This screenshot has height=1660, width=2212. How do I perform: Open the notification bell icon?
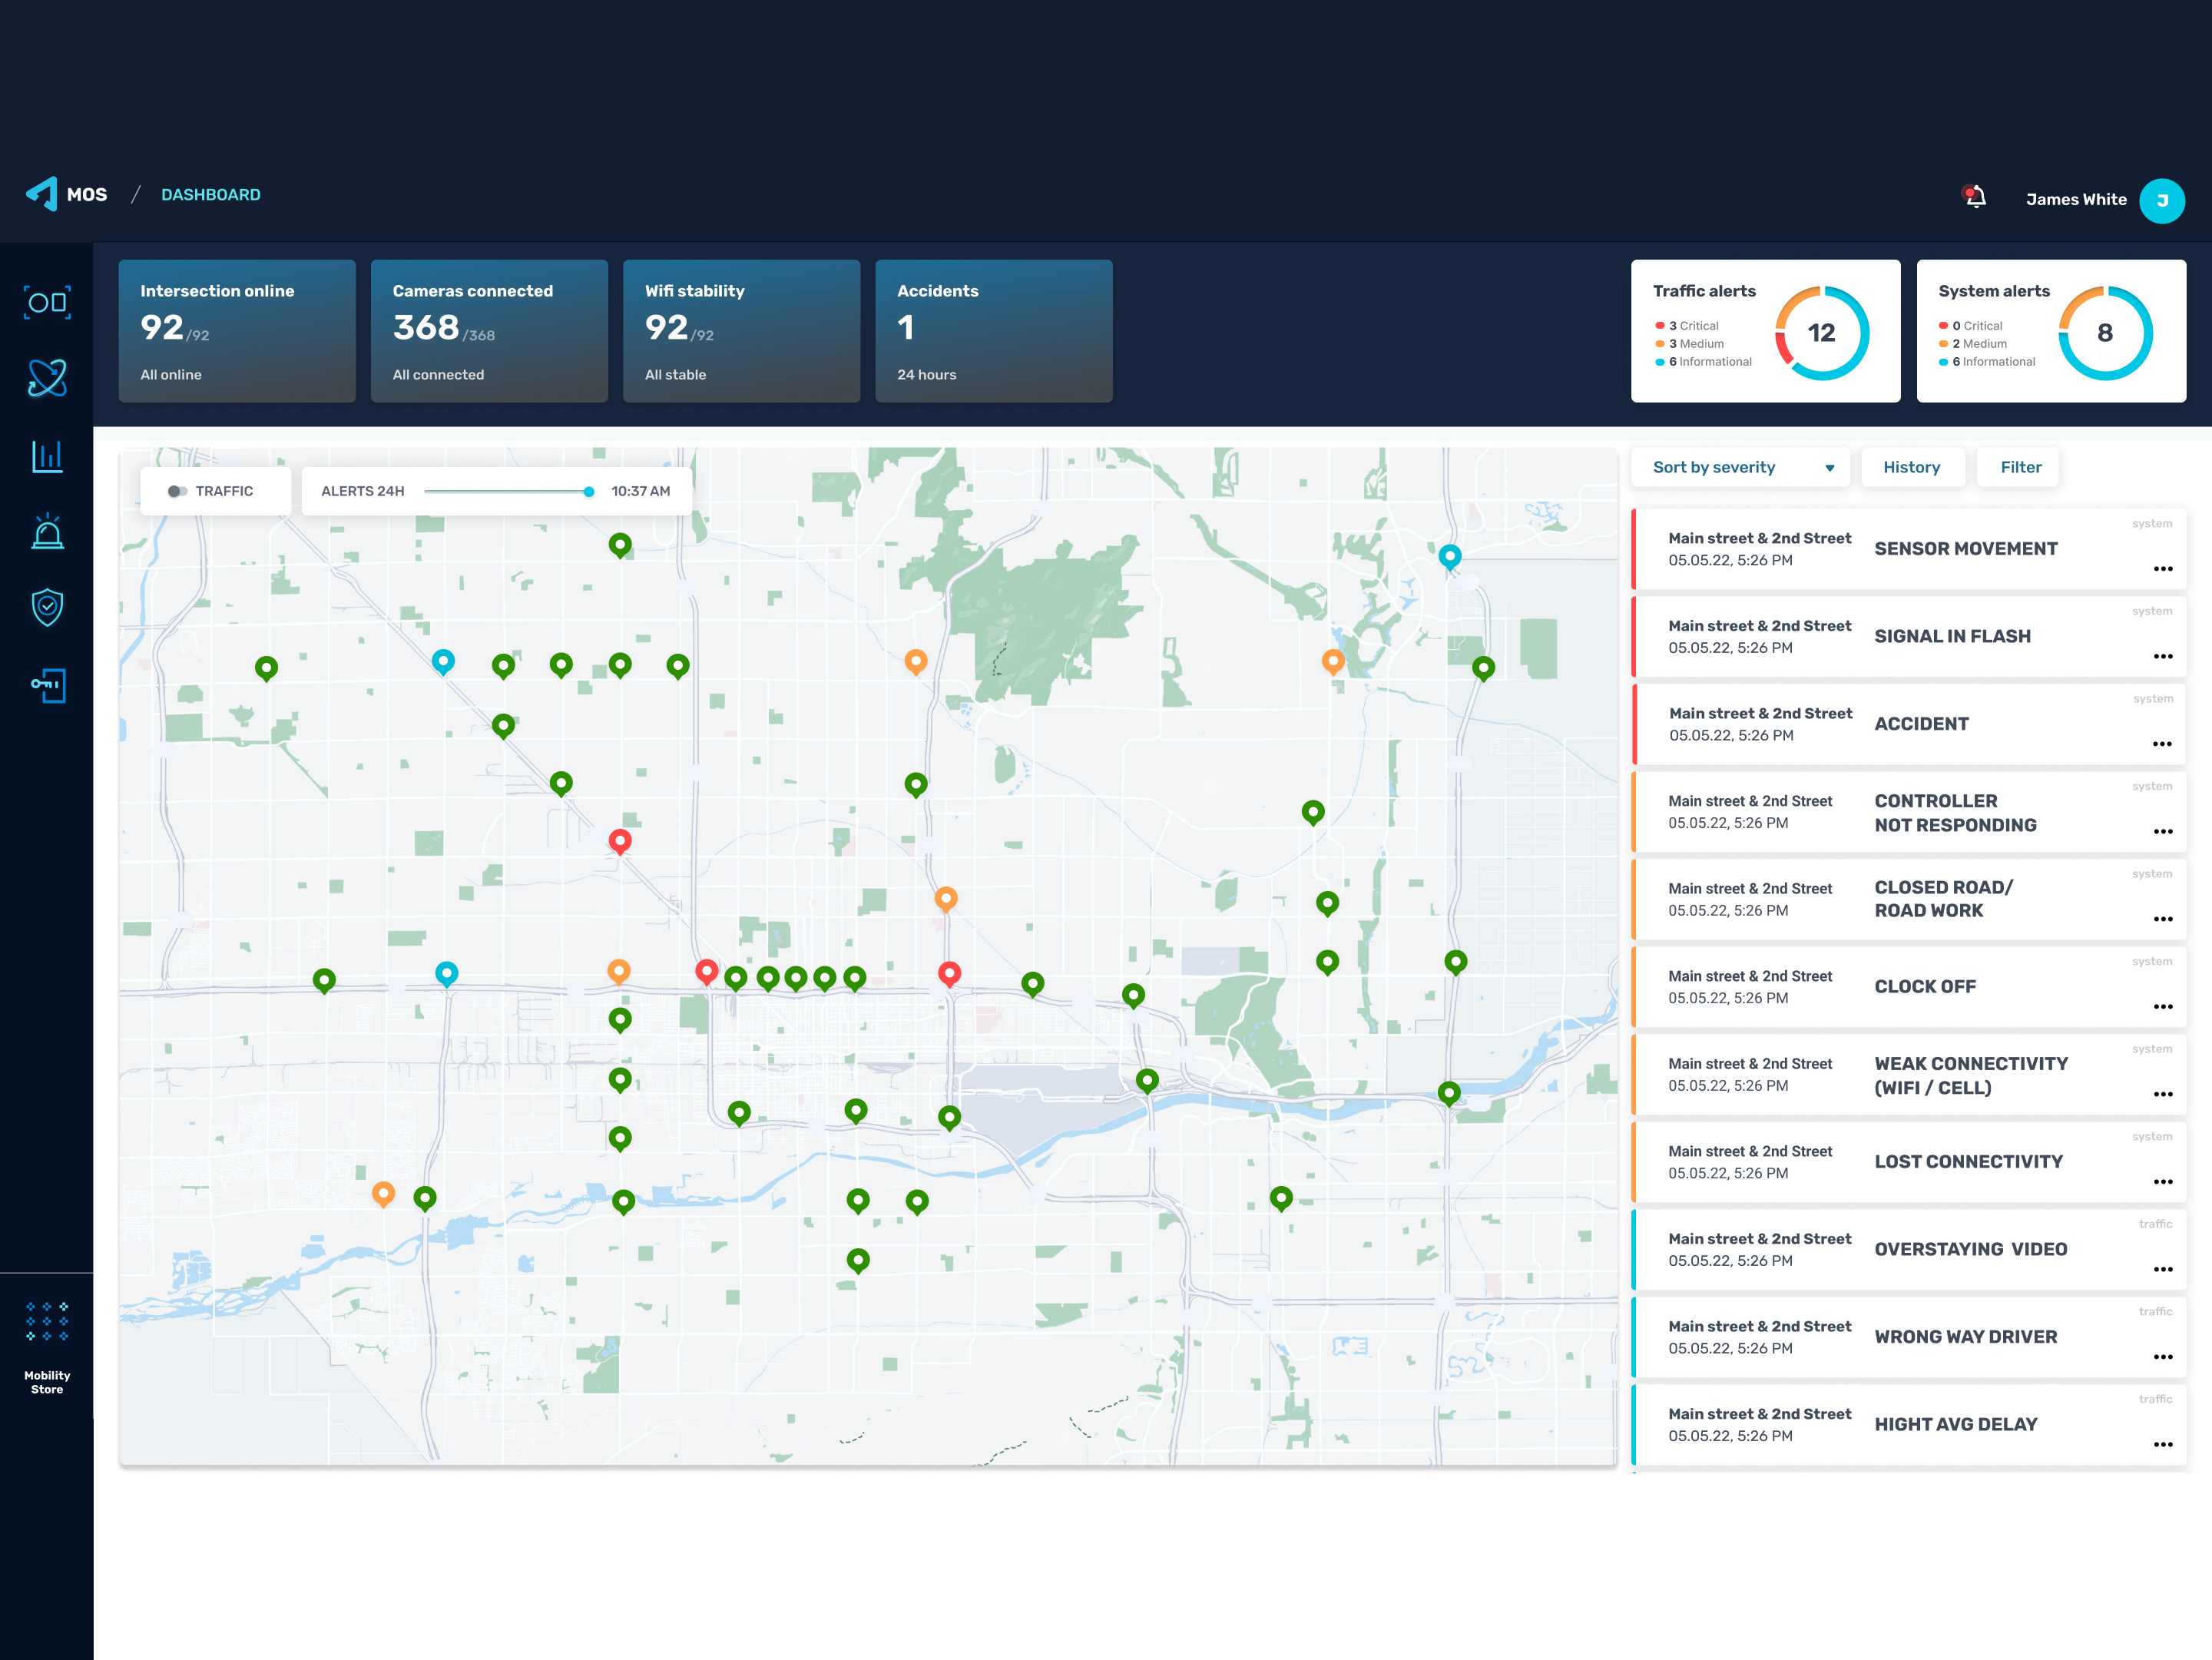click(1975, 197)
